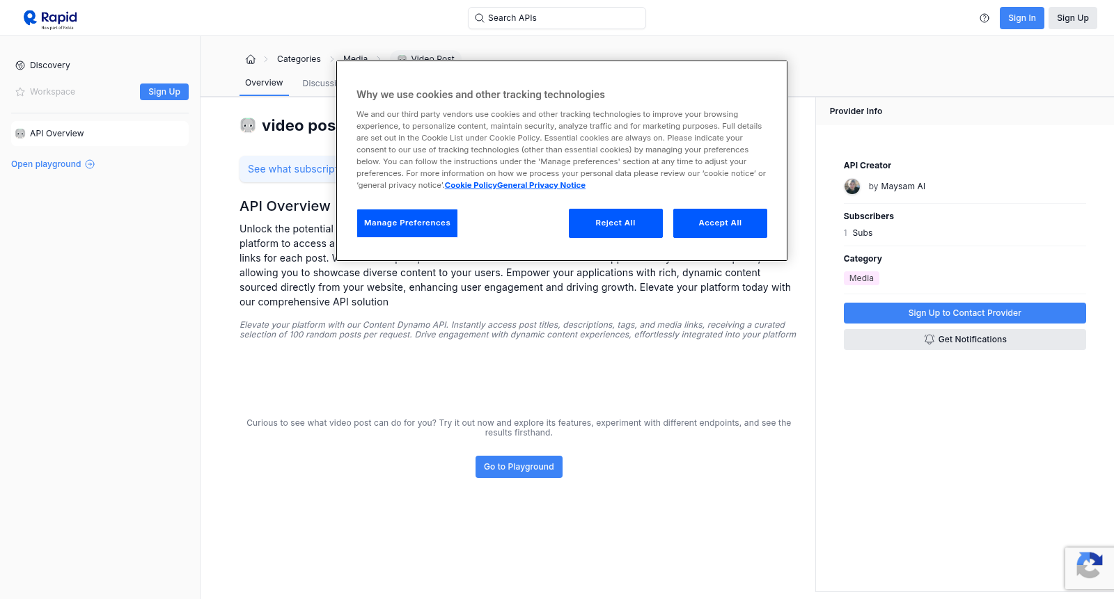The height and width of the screenshot is (599, 1114).
Task: Click Go to Playground button
Action: tap(519, 467)
